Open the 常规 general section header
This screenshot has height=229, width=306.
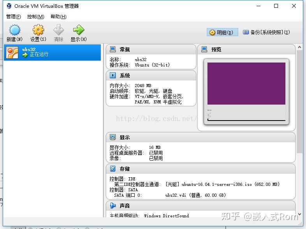[x=151, y=49]
